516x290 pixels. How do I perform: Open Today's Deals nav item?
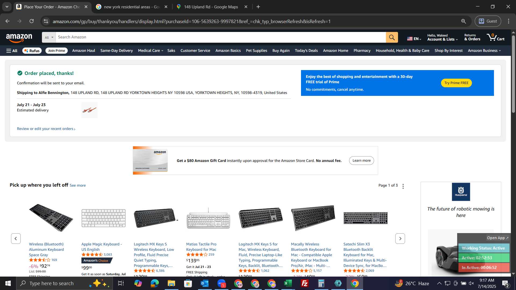tap(306, 50)
